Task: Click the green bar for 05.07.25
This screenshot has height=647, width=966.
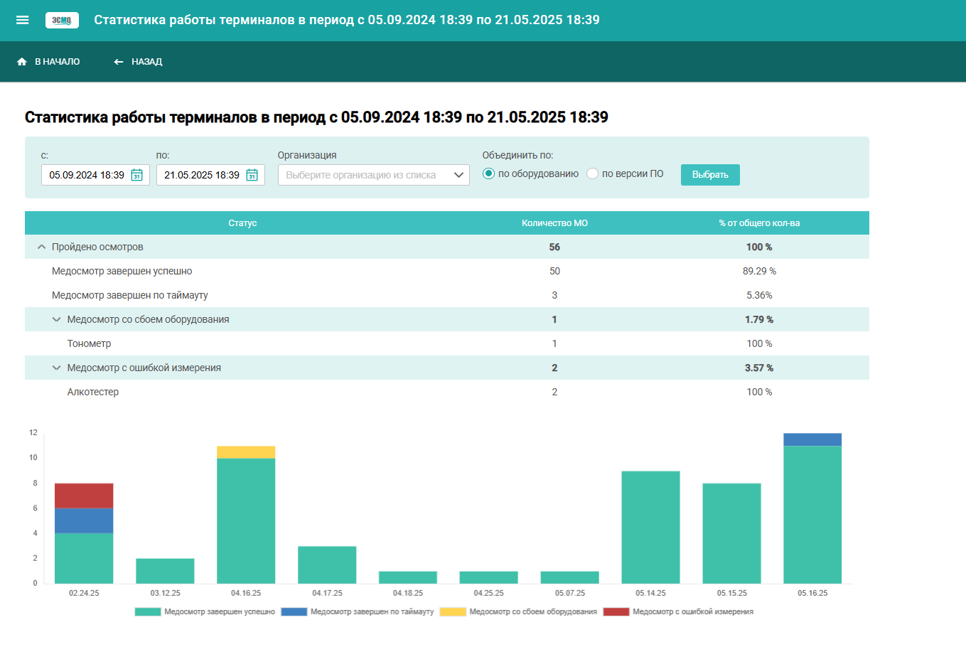Action: (x=570, y=577)
